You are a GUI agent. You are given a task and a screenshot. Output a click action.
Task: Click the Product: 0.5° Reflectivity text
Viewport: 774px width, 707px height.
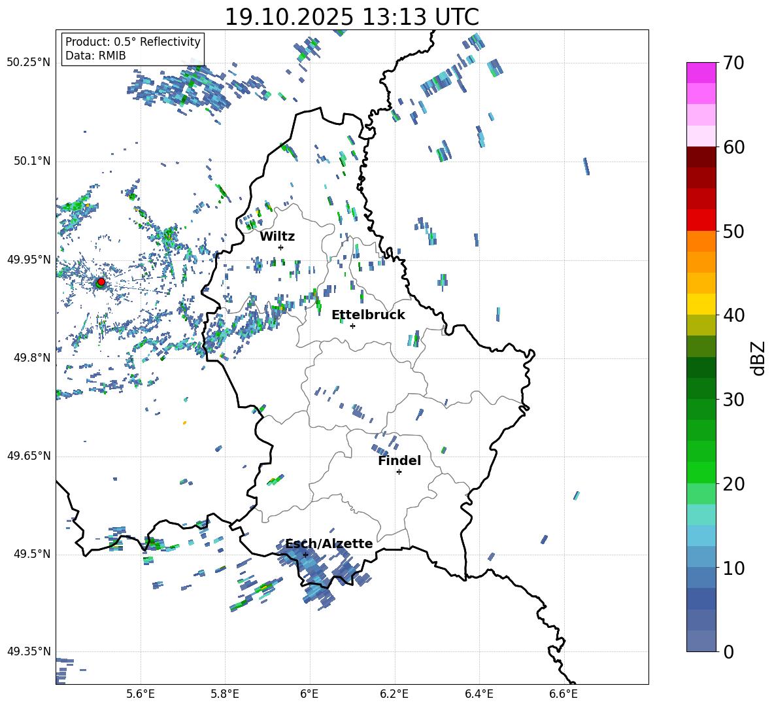133,42
